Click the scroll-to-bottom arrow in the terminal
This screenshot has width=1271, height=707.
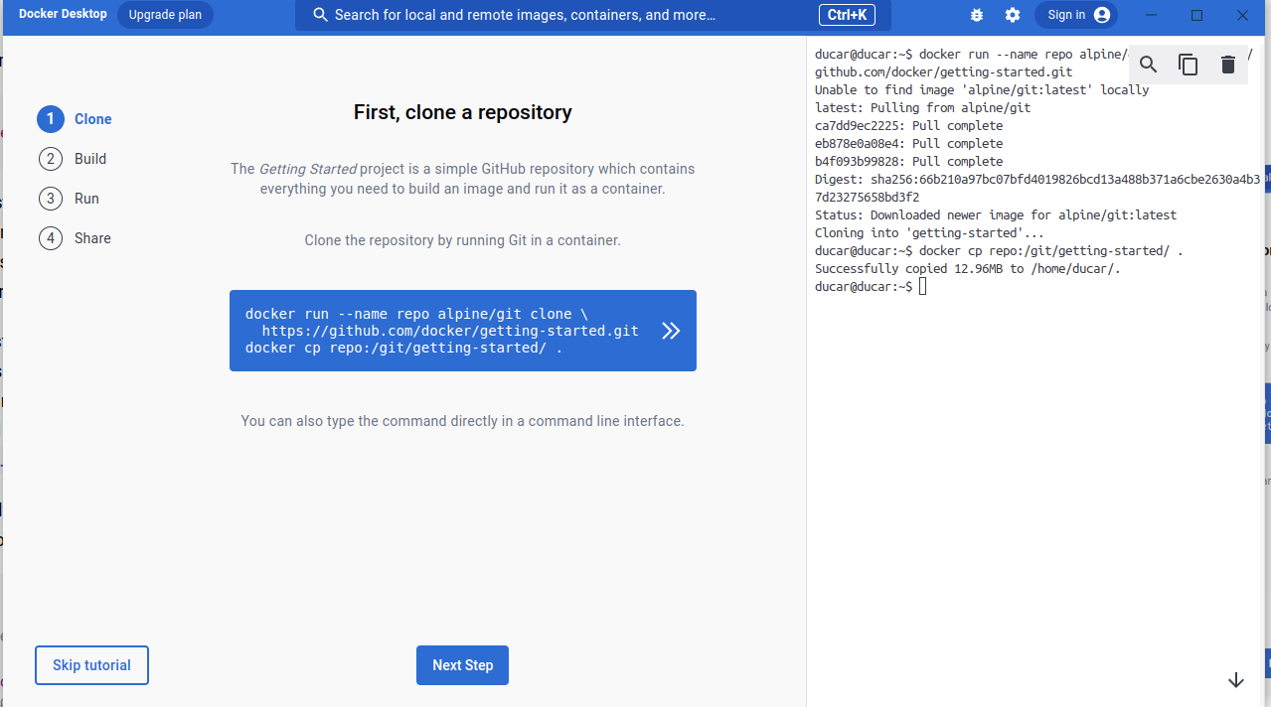coord(1236,680)
